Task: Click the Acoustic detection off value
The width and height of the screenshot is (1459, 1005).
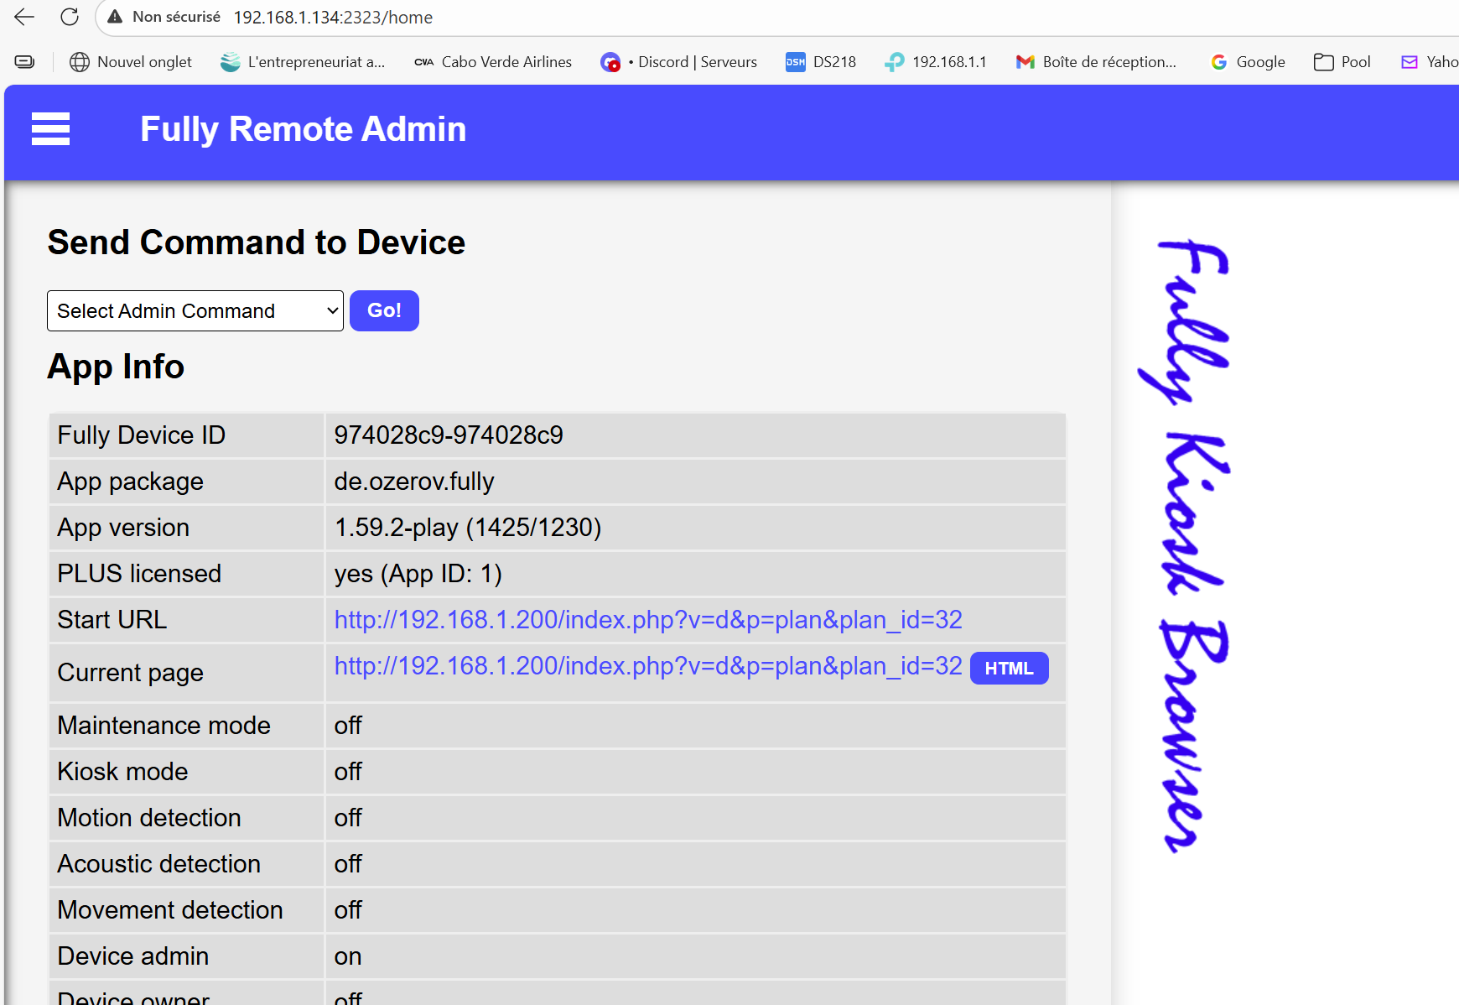Action: [348, 864]
